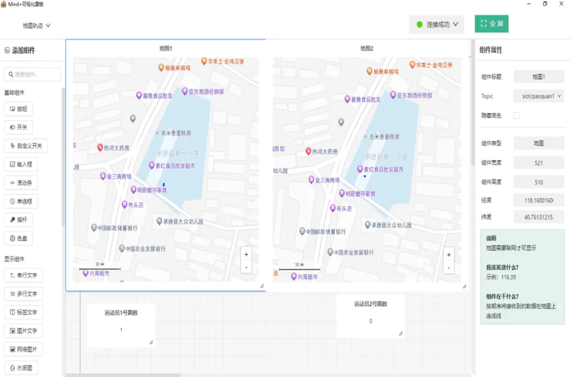Enter fullscreen with 全屏 button
This screenshot has height=377, width=570.
click(491, 24)
